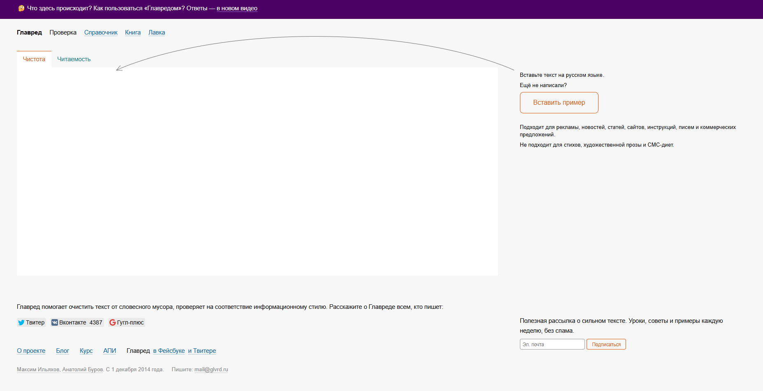
Task: Click inside the large text editor area
Action: (x=257, y=171)
